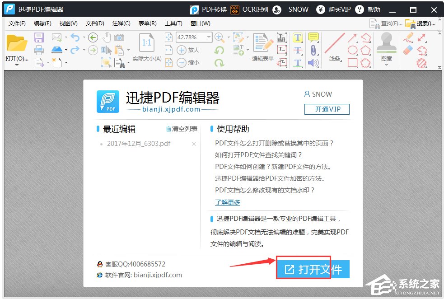
Task: Click the large yellow Open folder icon
Action: coord(17,43)
